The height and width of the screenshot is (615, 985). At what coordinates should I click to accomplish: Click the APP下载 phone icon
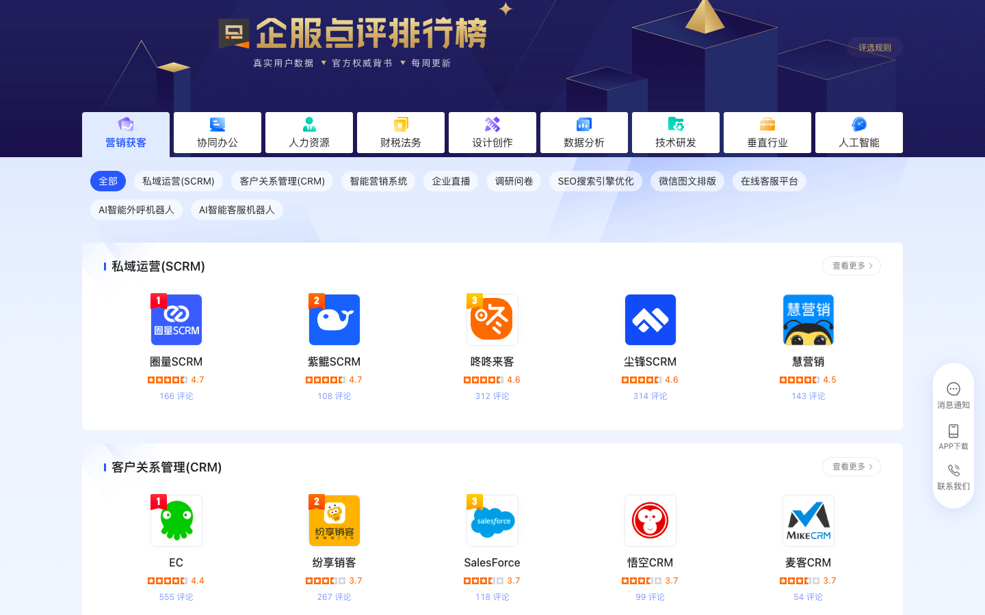954,430
